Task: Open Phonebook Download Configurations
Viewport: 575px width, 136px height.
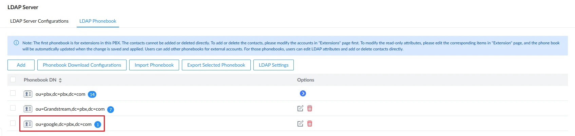Action: 82,65
